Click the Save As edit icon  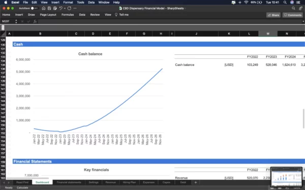pos(55,8)
